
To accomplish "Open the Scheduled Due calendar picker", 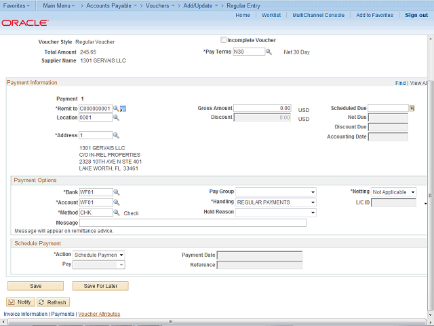I will tap(412, 108).
